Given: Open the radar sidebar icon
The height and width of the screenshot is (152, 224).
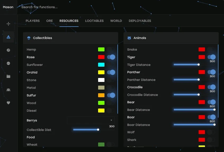Looking at the screenshot, I should (x=8, y=50).
